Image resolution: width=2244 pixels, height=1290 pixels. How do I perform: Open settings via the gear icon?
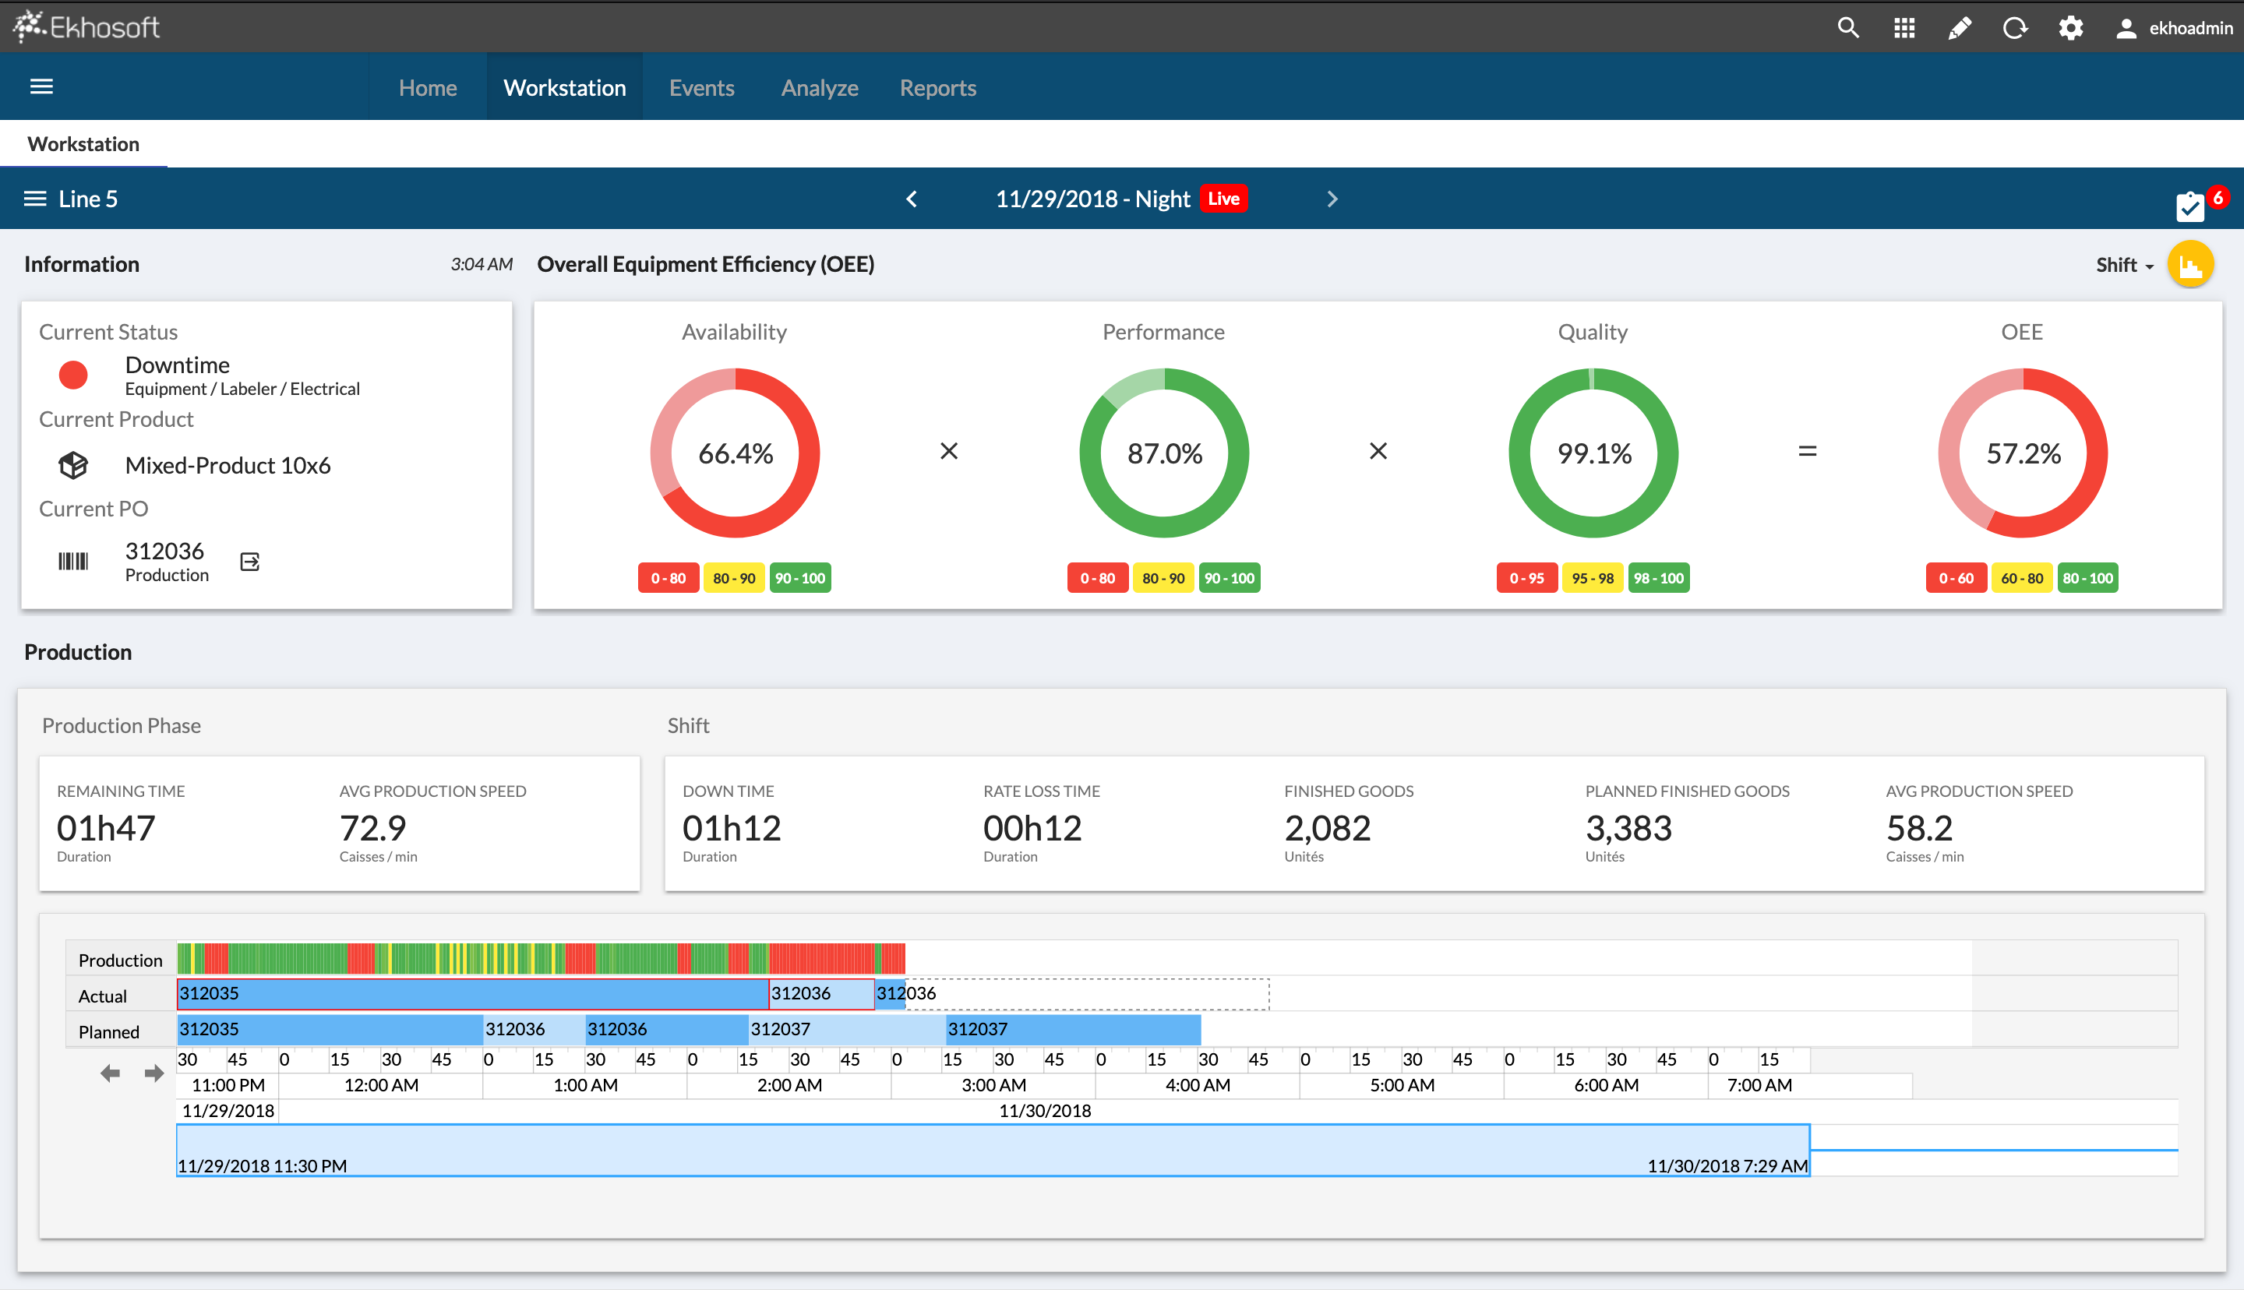[2070, 27]
